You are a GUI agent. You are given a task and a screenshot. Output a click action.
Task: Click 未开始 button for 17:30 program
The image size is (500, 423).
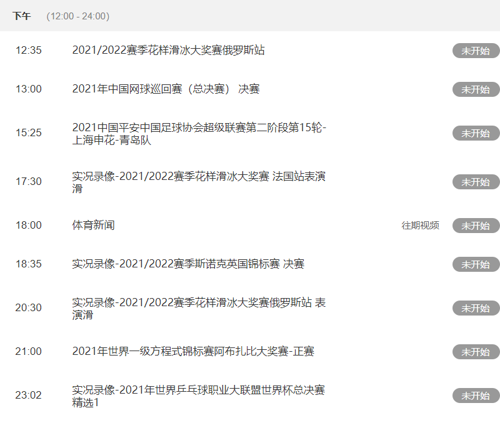tap(476, 182)
